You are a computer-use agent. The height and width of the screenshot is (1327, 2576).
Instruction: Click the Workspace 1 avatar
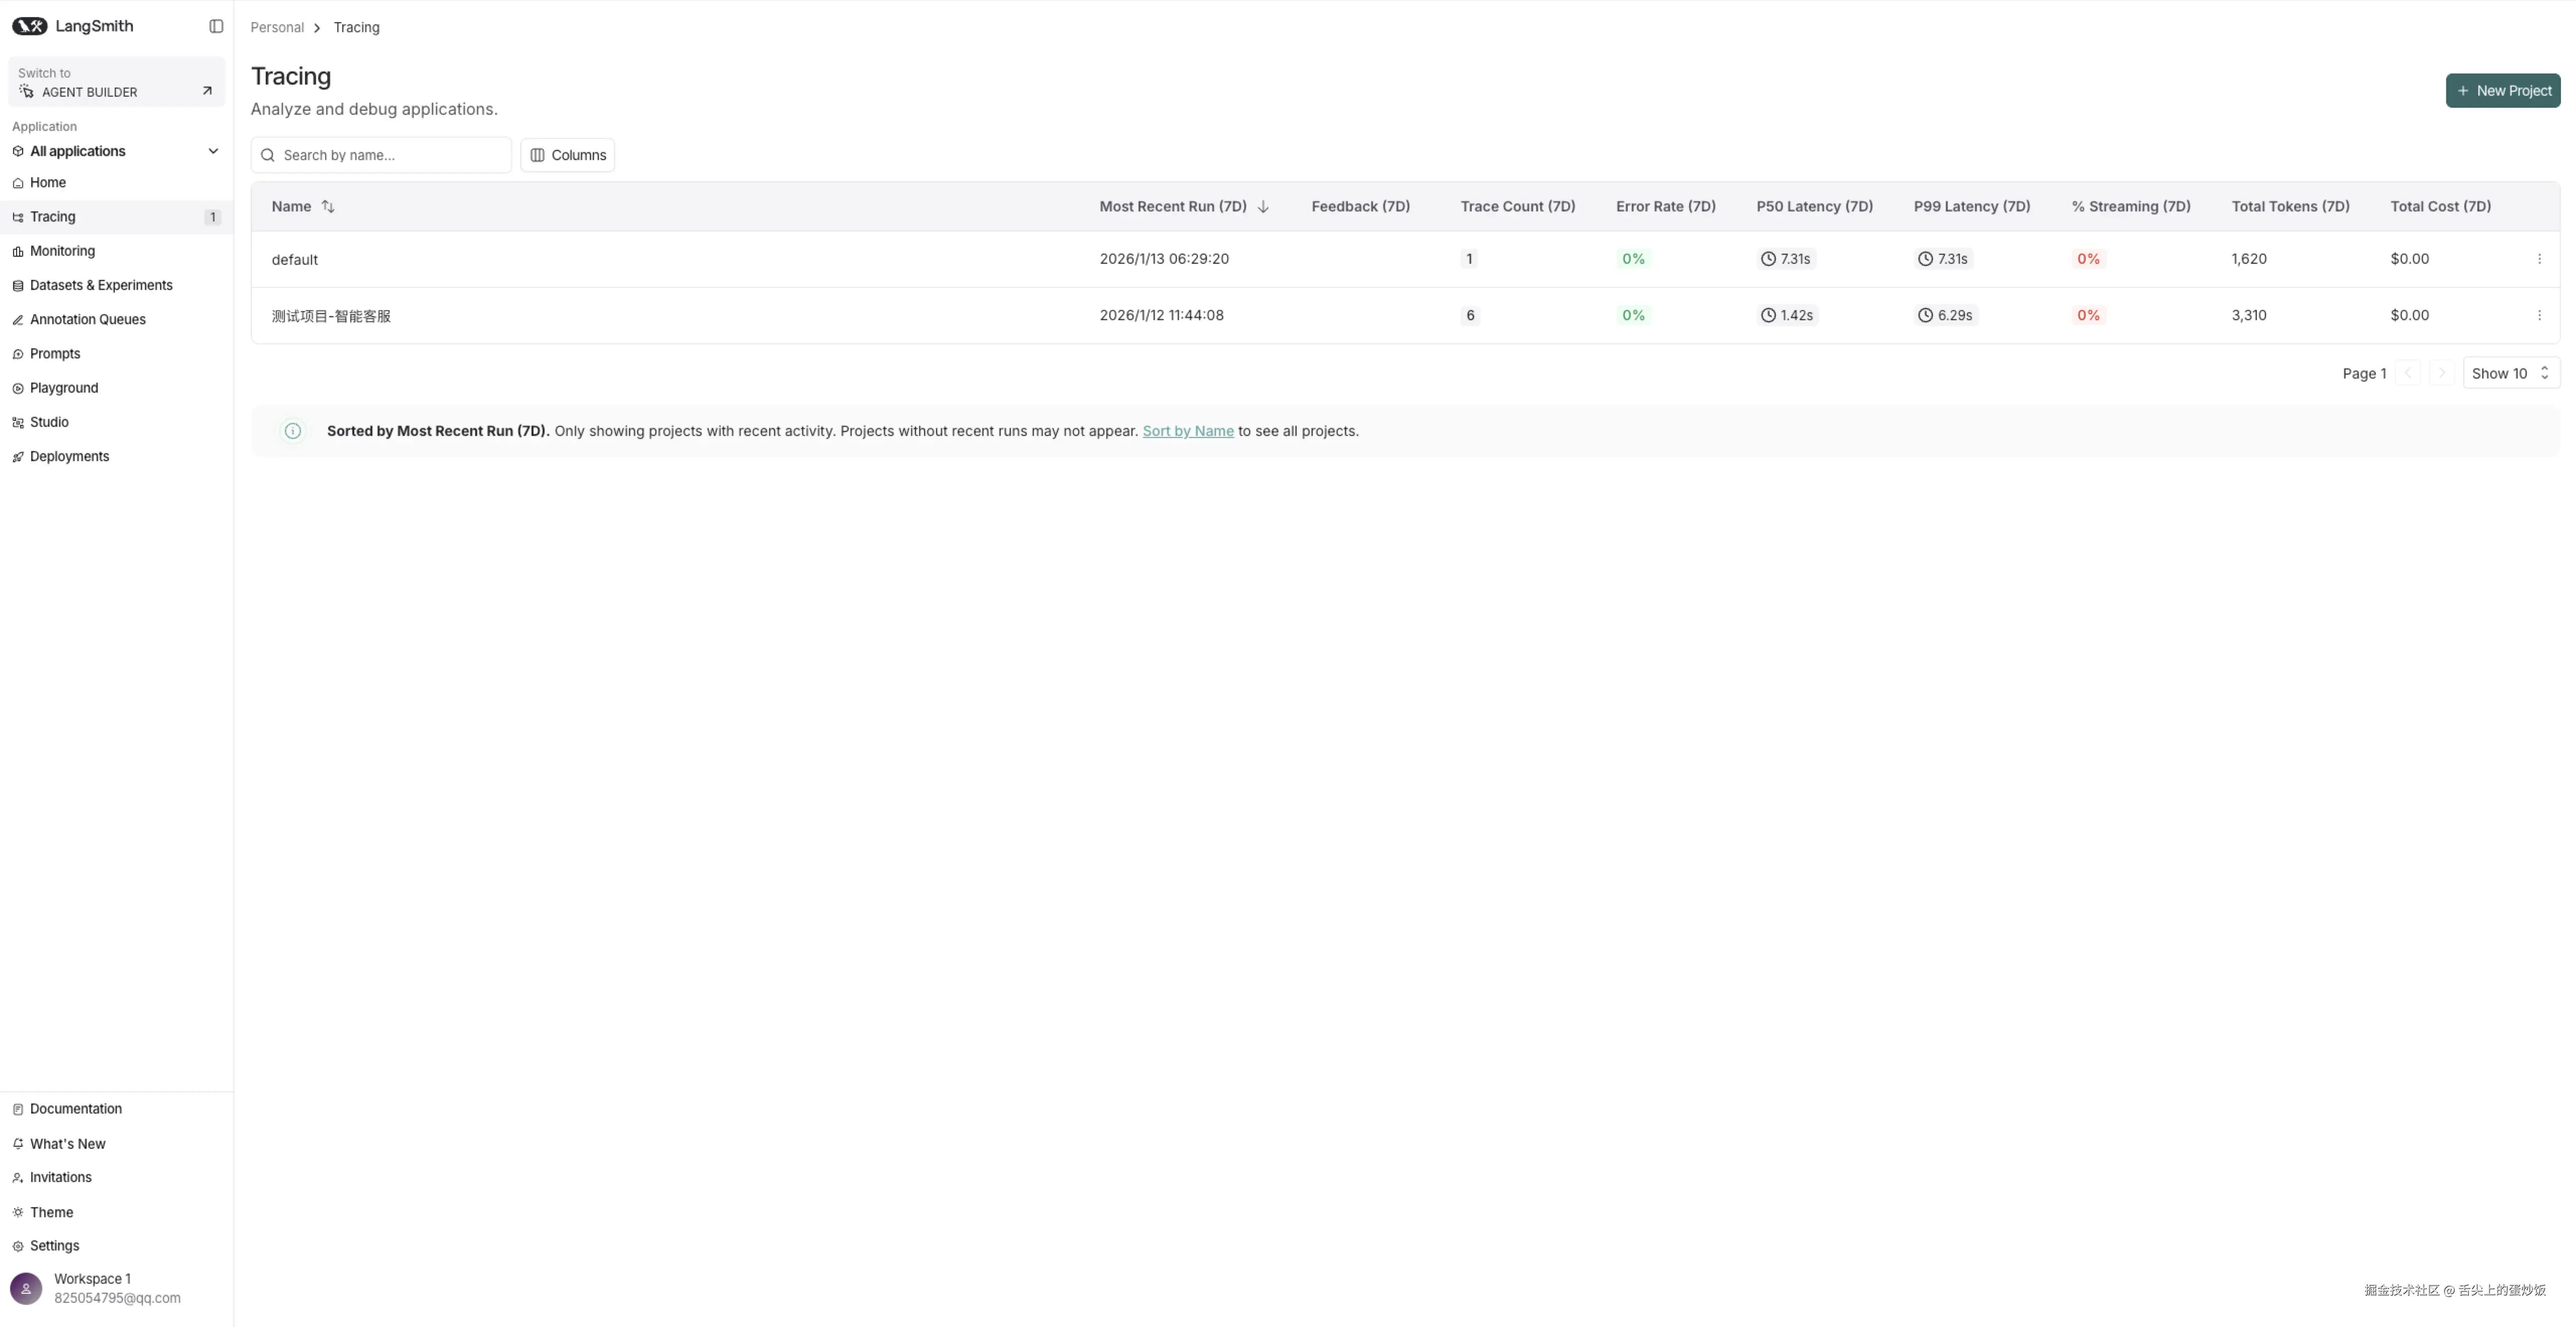click(x=26, y=1288)
